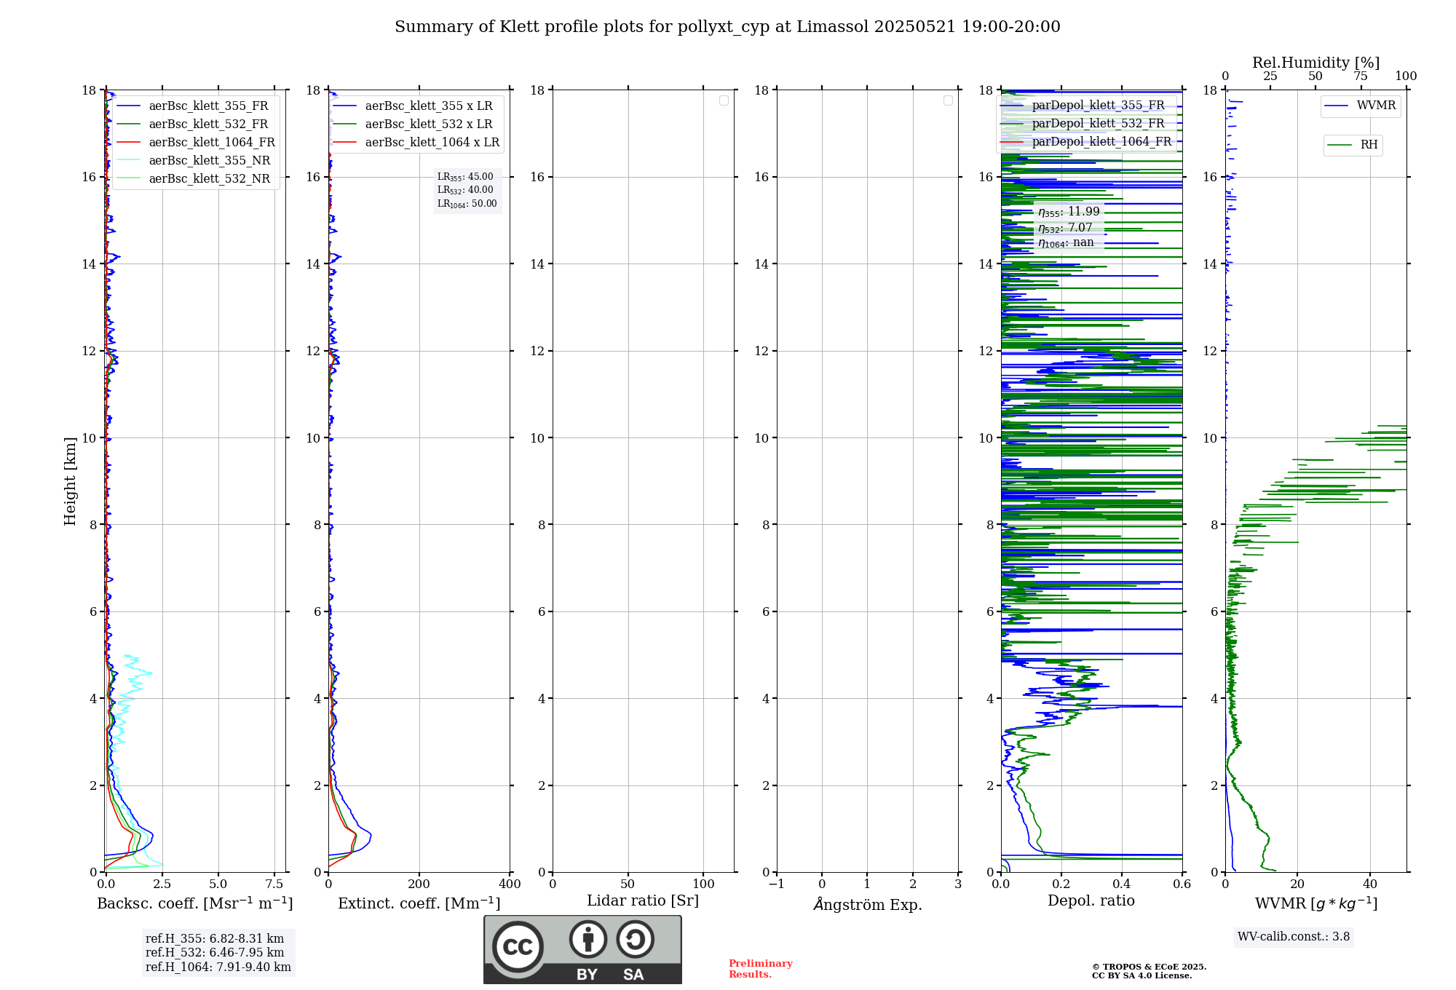Click the LR1064: 50.00 value
Image resolution: width=1456 pixels, height=990 pixels.
tap(467, 204)
